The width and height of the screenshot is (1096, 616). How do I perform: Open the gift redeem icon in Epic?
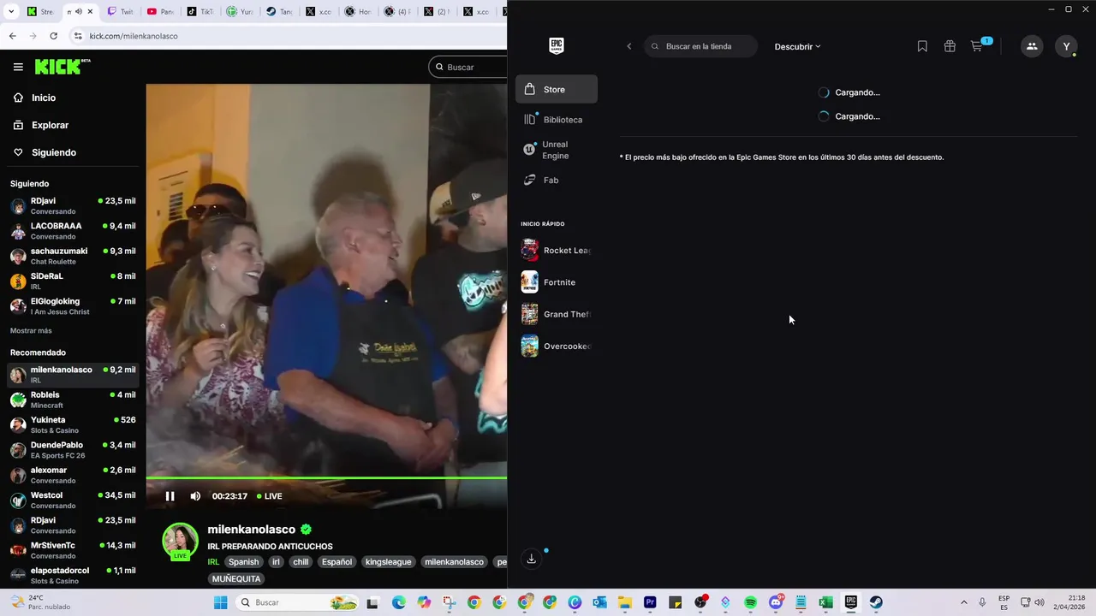pyautogui.click(x=950, y=46)
